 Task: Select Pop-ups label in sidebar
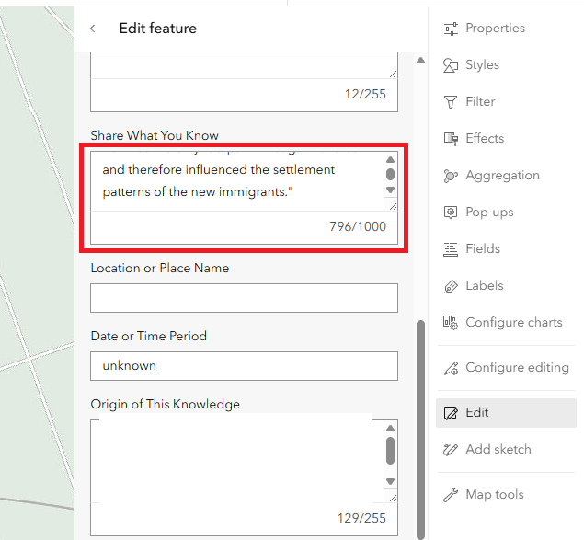[489, 213]
